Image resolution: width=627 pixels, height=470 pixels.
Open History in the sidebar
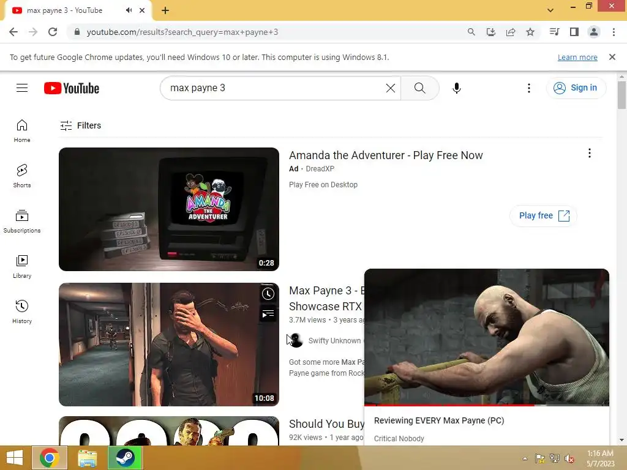click(x=22, y=311)
